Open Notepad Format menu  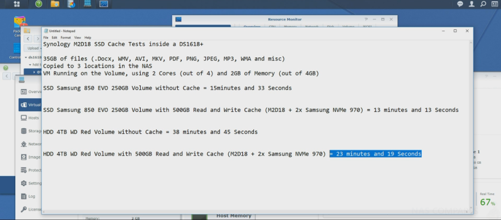click(66, 37)
